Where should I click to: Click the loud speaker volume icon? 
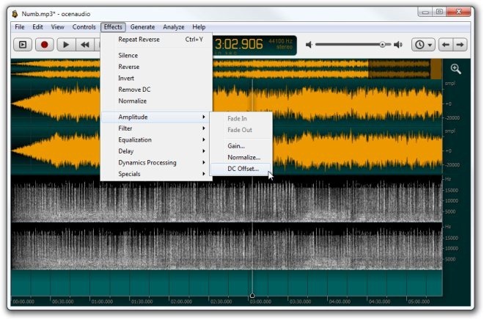398,45
